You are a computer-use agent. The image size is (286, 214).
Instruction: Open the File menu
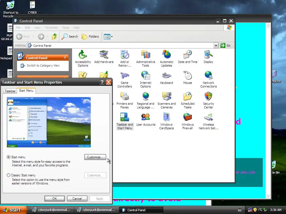pos(18,28)
